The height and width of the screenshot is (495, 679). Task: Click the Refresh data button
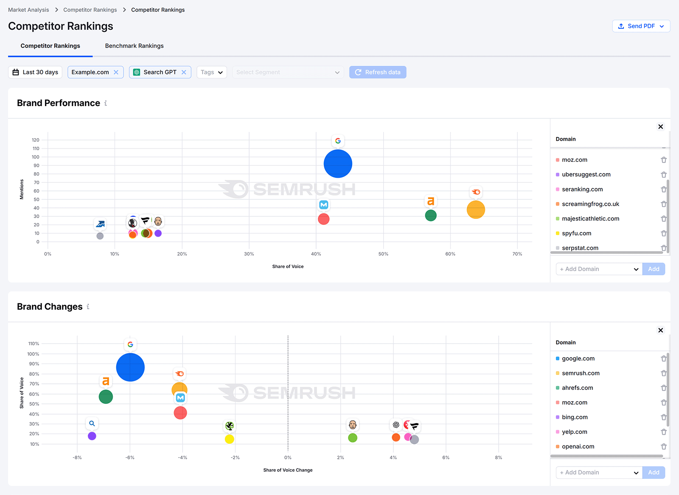377,72
